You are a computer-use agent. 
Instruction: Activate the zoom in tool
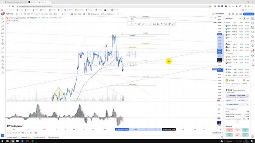click(2, 52)
